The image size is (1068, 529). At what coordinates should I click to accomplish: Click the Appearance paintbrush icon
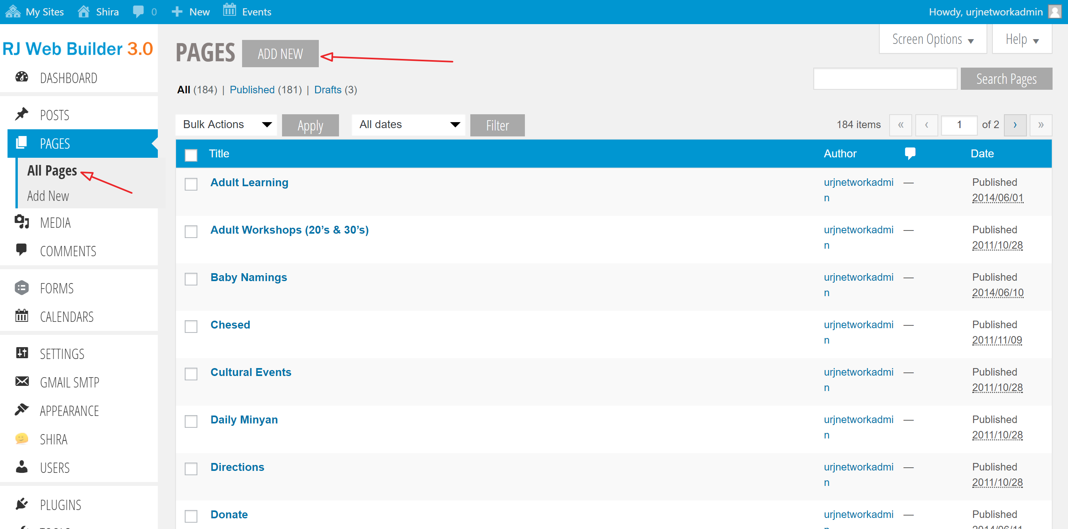coord(22,410)
